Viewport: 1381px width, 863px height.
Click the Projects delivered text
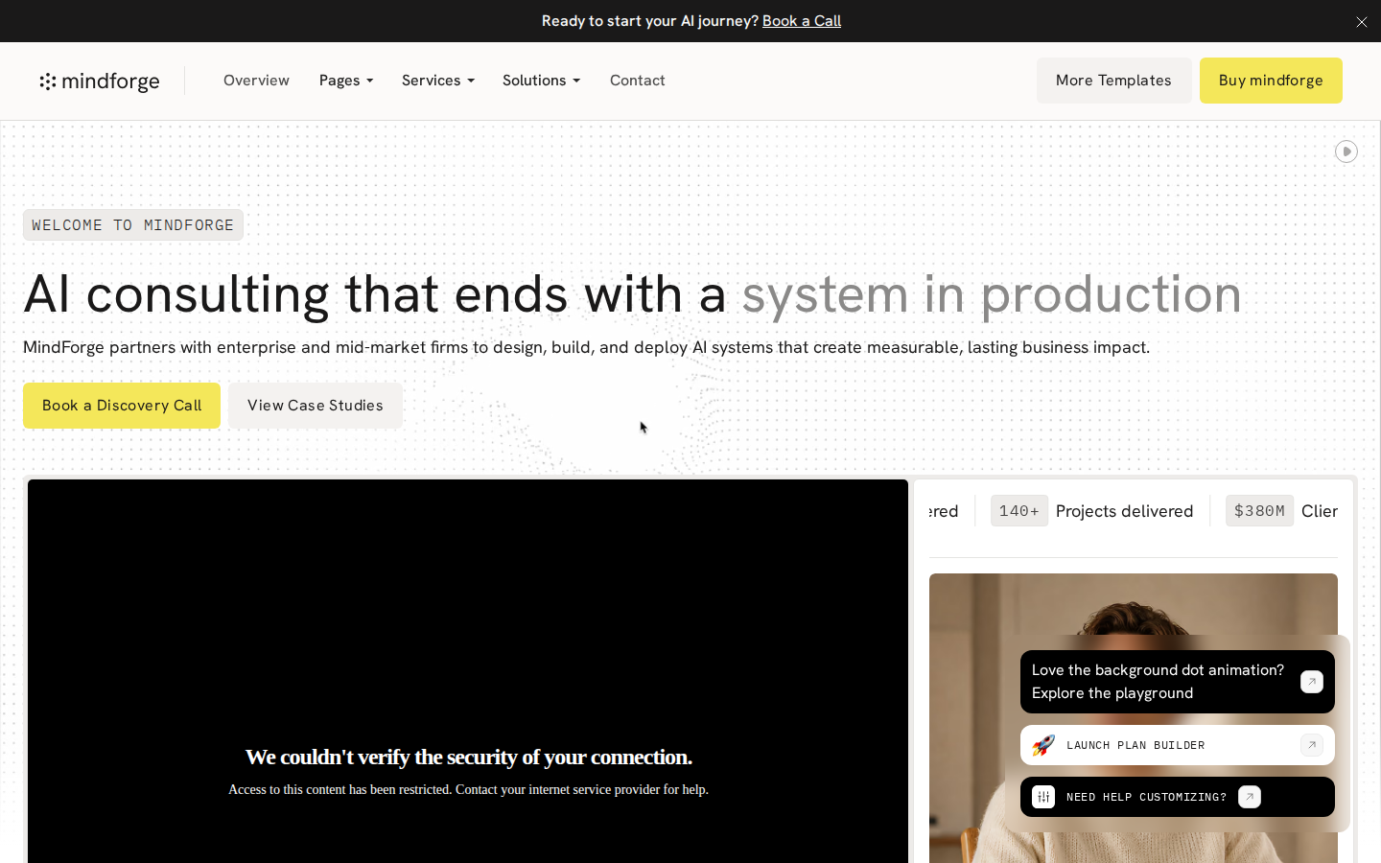(x=1125, y=511)
